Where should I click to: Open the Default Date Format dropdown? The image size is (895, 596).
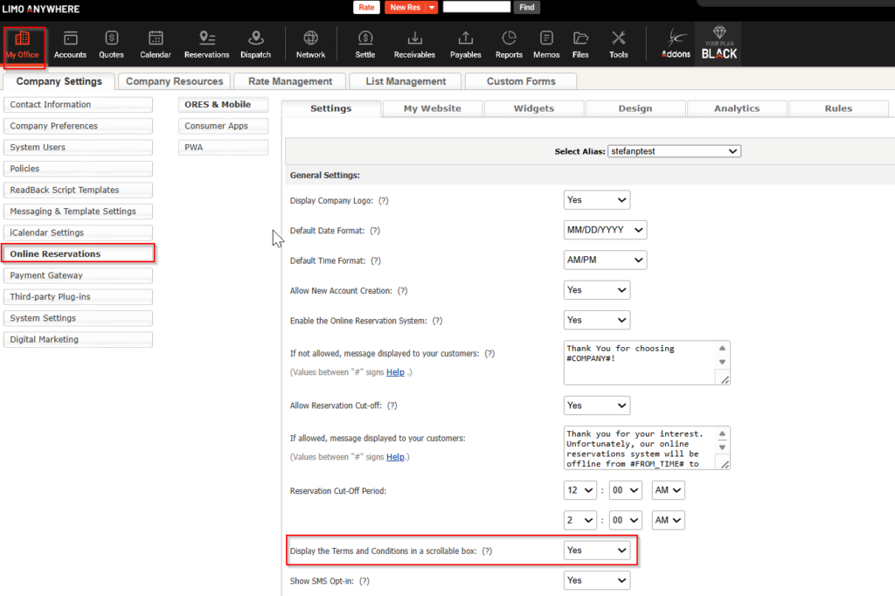(x=605, y=231)
